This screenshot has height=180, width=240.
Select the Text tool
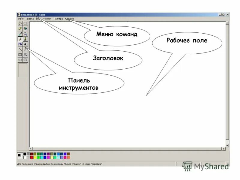(x=25, y=44)
